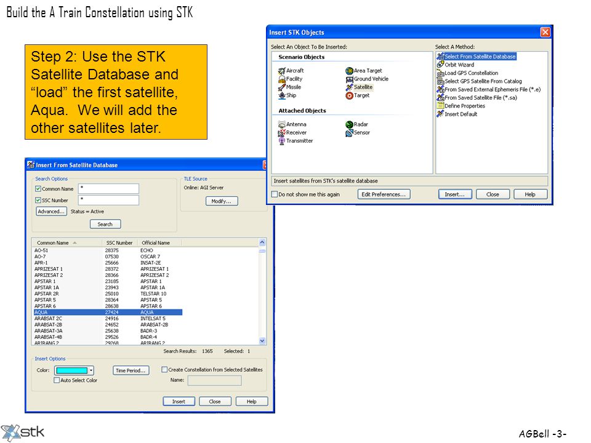Open the Color dropdown arrow

coord(91,370)
